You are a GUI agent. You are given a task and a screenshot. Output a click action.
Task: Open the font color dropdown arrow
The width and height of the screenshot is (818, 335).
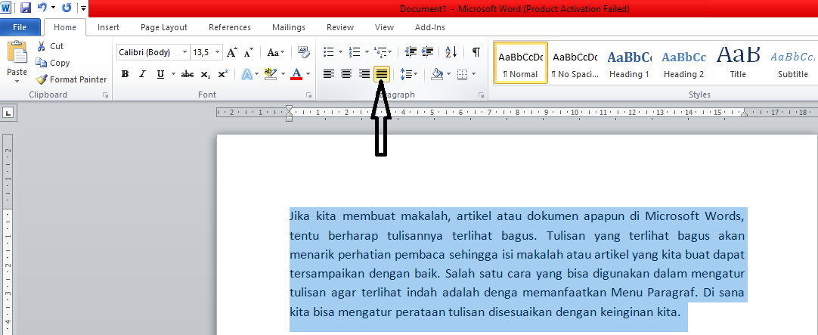pos(308,74)
